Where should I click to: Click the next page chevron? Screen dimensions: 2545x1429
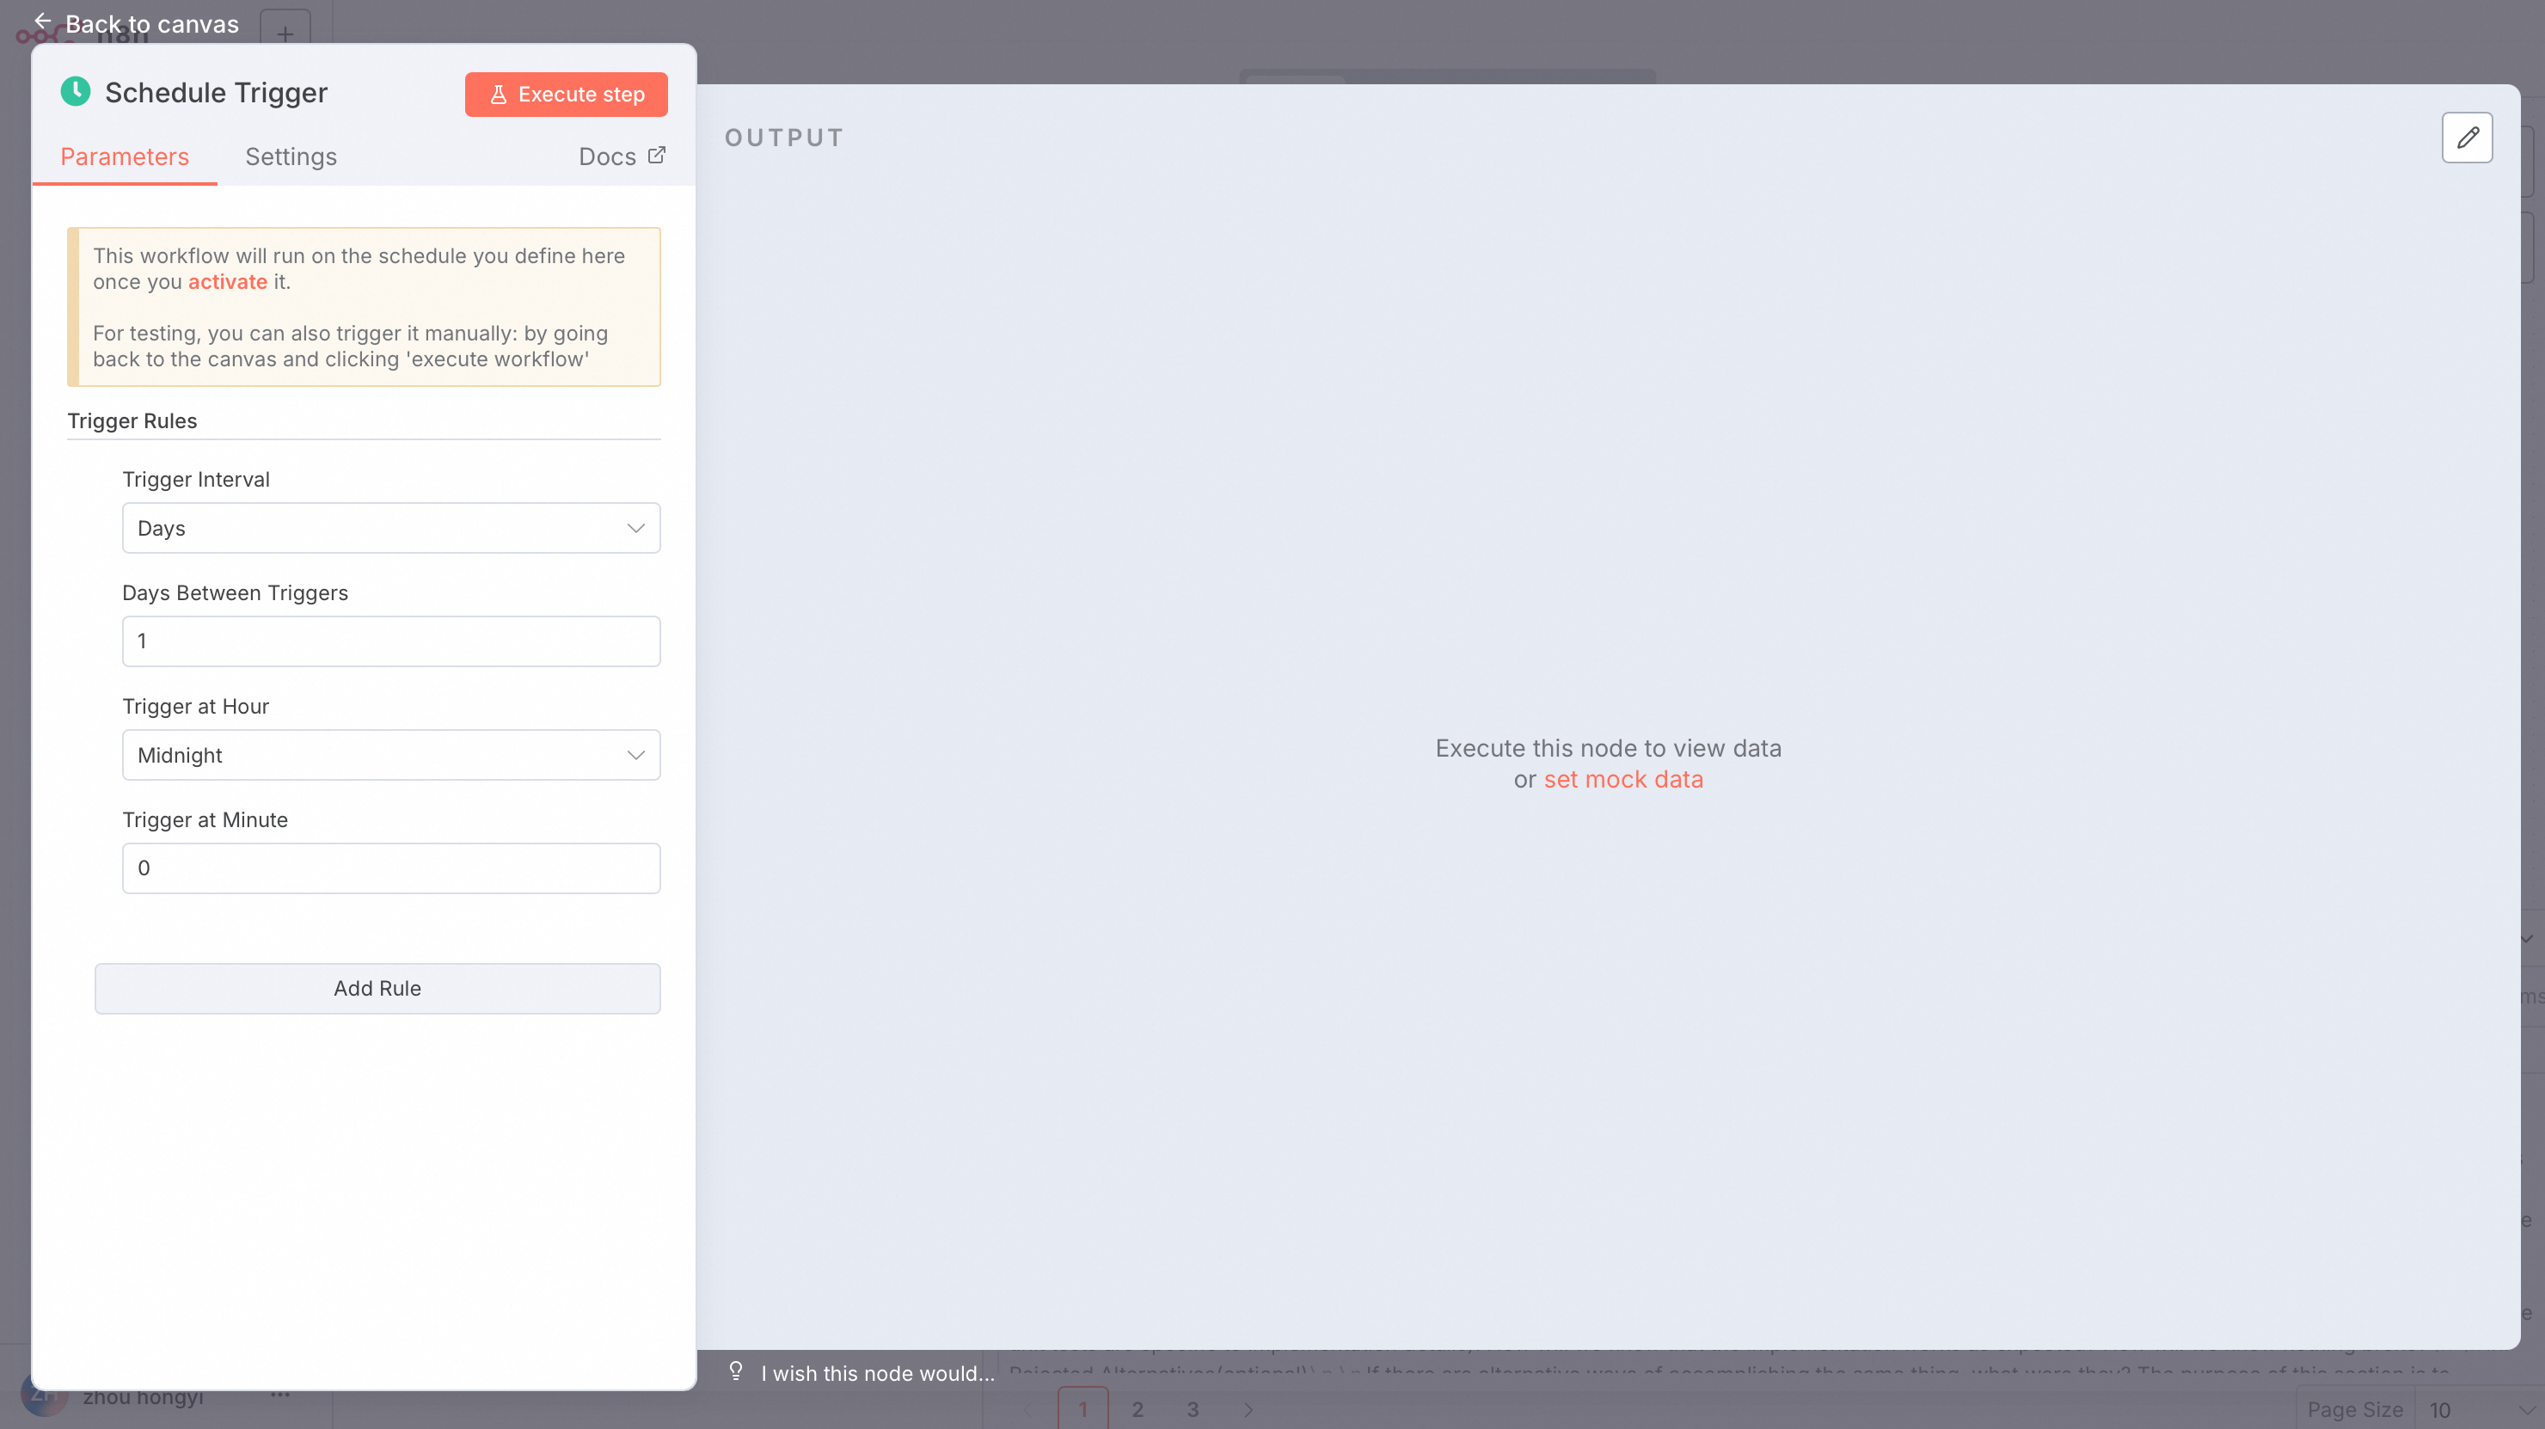click(x=1248, y=1409)
